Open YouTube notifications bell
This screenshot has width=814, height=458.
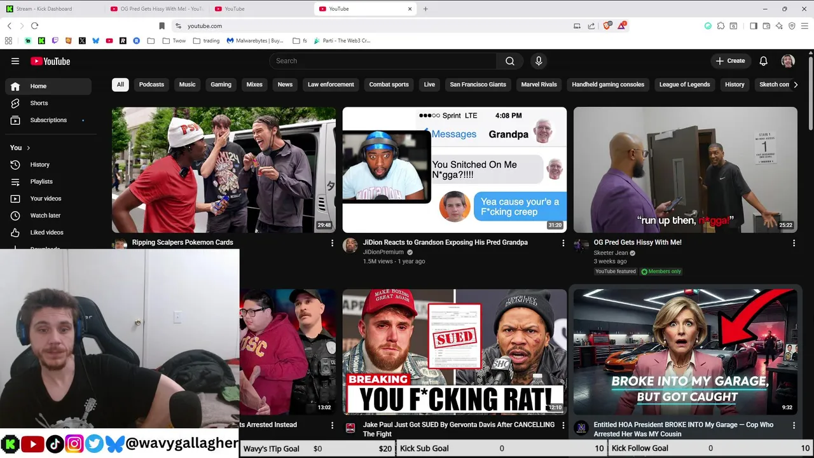(x=763, y=61)
